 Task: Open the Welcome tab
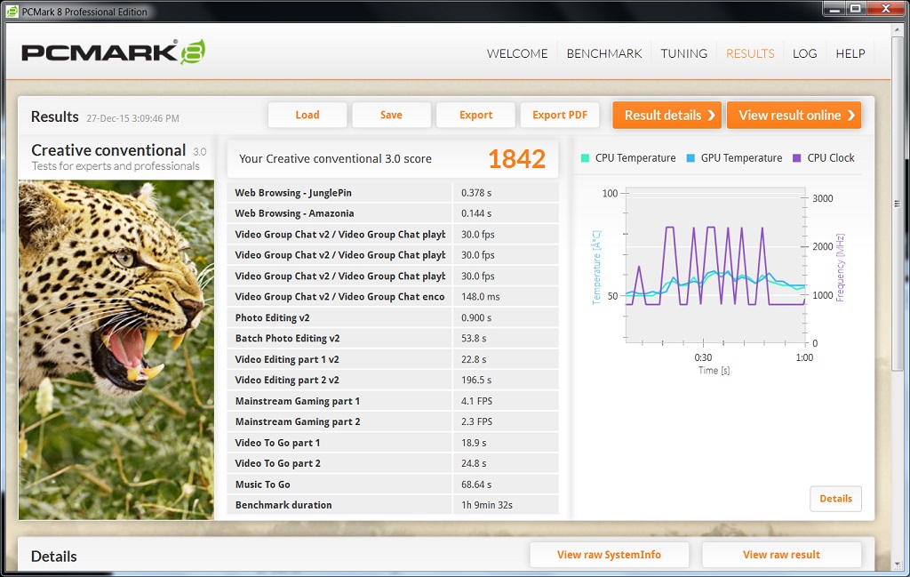(517, 53)
